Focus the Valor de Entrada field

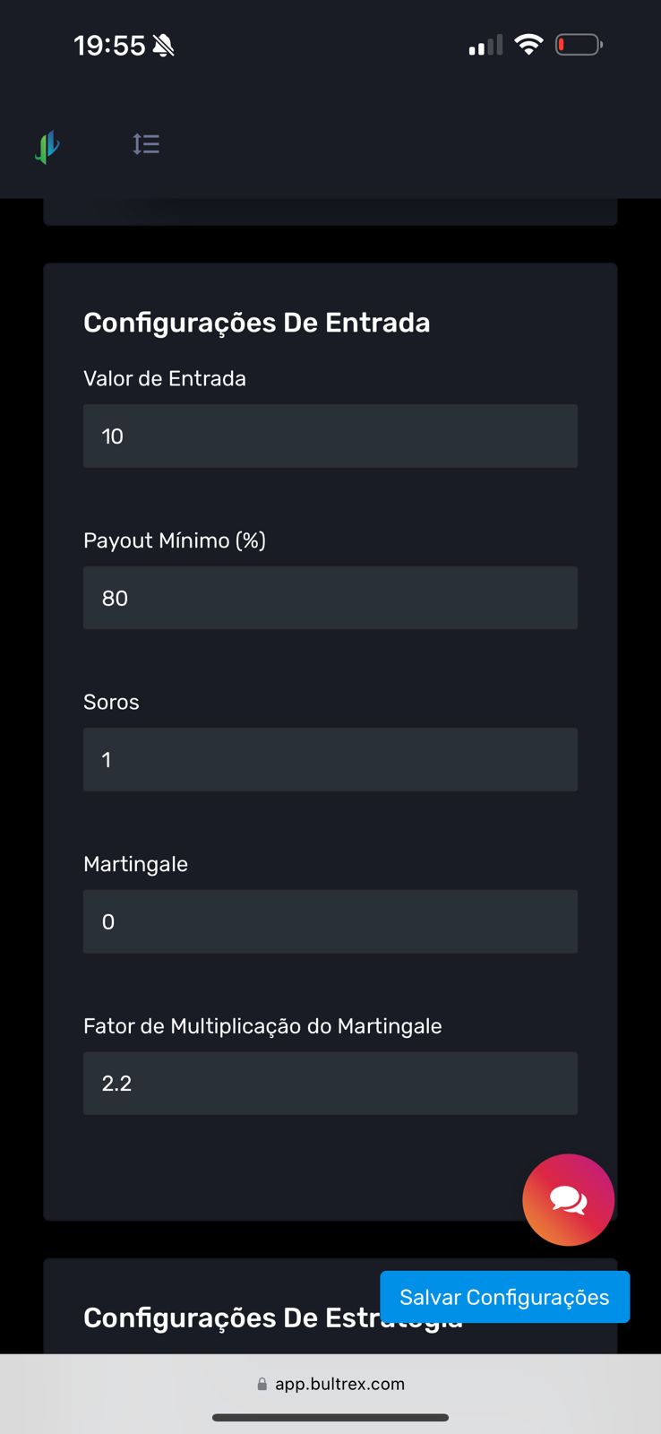point(330,436)
